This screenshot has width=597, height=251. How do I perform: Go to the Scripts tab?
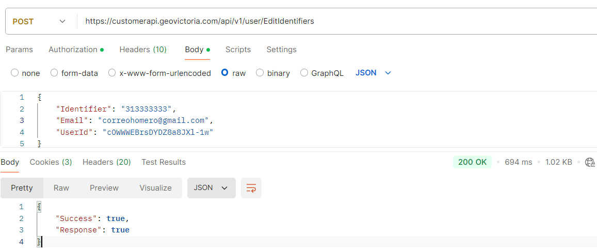[238, 50]
